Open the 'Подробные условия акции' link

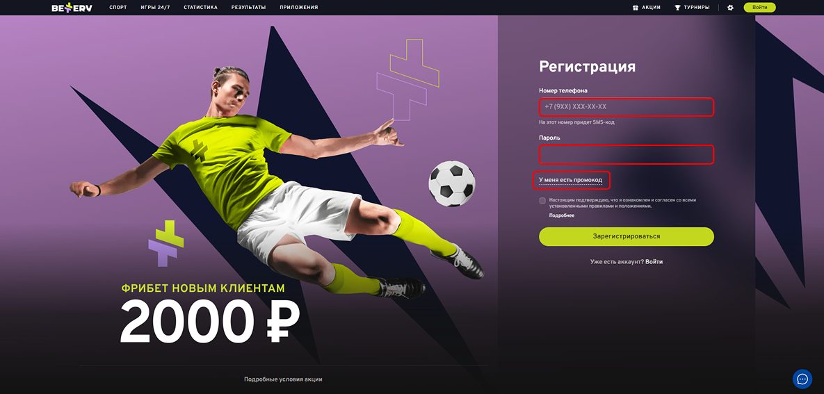tap(283, 379)
